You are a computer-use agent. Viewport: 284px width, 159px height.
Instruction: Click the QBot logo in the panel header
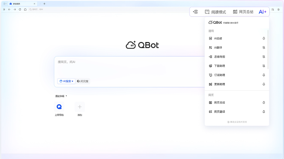pos(215,22)
